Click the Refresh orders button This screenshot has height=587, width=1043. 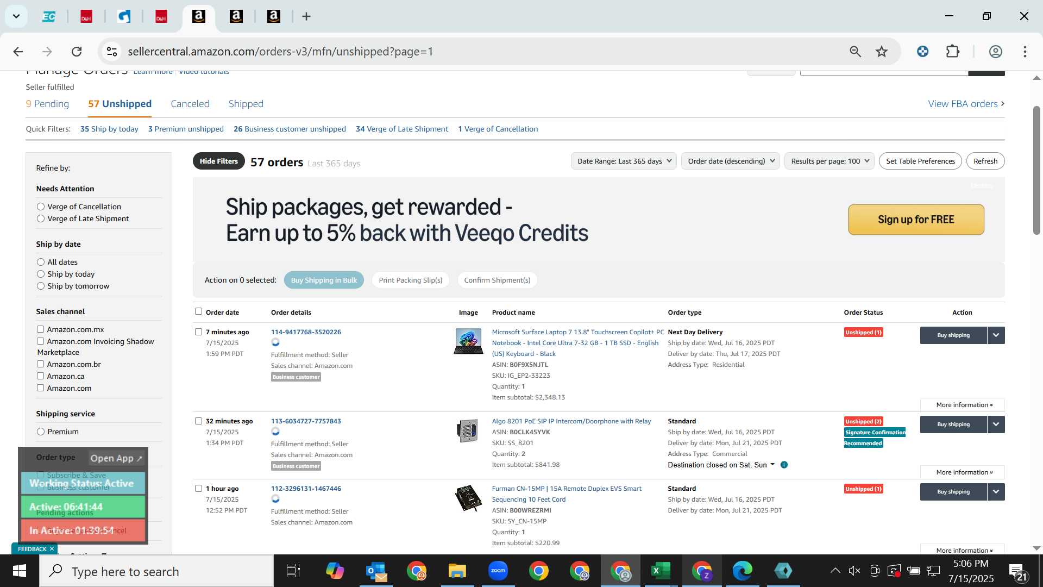[985, 161]
